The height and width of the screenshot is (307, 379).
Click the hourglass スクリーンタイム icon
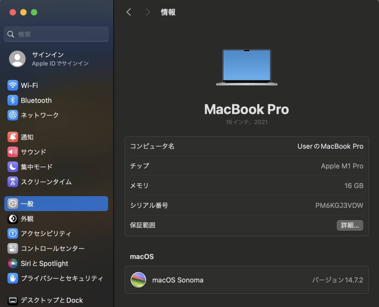[x=13, y=182]
